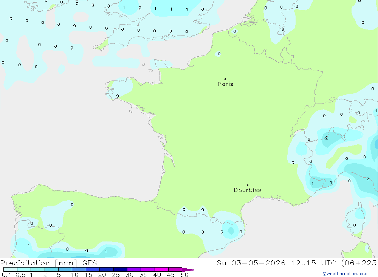Pick the 5–10 mm legend color
The image size is (378, 277).
click(x=65, y=269)
